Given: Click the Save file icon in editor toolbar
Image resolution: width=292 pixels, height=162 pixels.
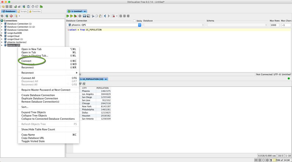Looking at the screenshot, I should click(x=84, y=16).
